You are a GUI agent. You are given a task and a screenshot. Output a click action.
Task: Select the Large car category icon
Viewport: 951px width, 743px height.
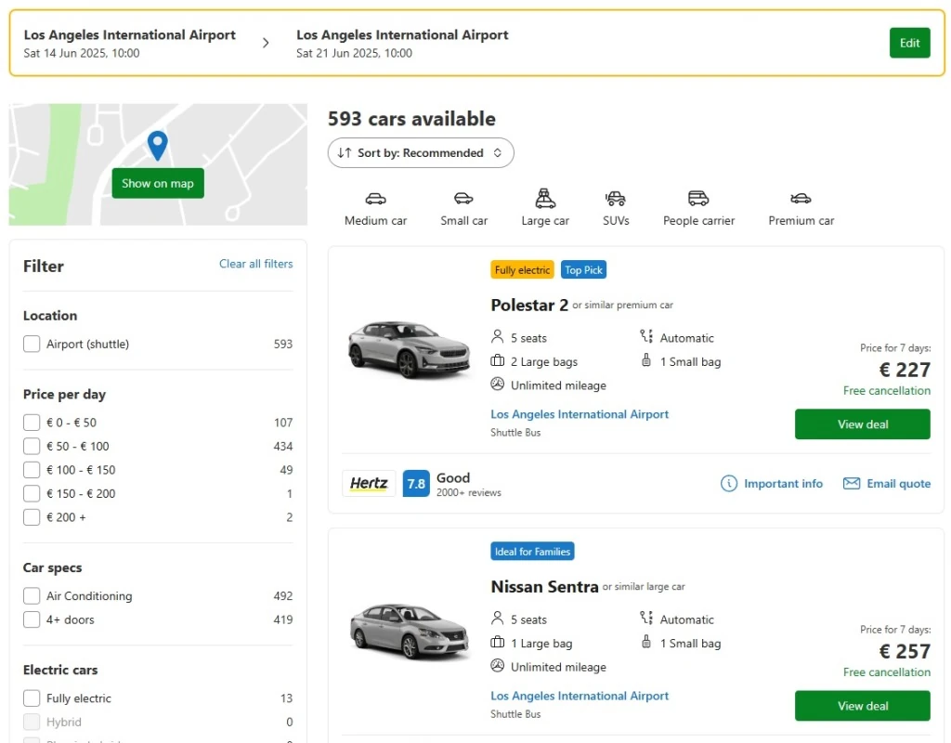pyautogui.click(x=544, y=200)
